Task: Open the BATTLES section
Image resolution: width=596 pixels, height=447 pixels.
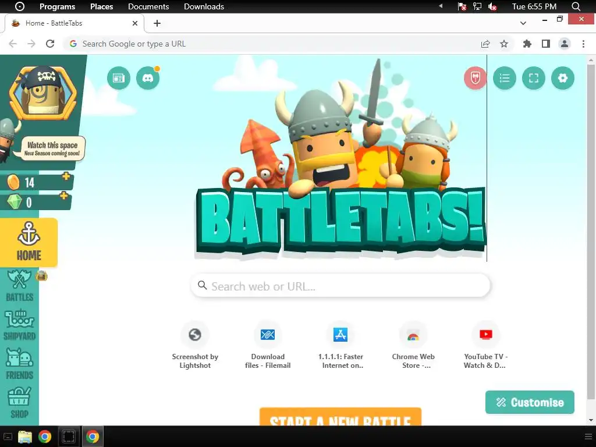Action: (19, 286)
